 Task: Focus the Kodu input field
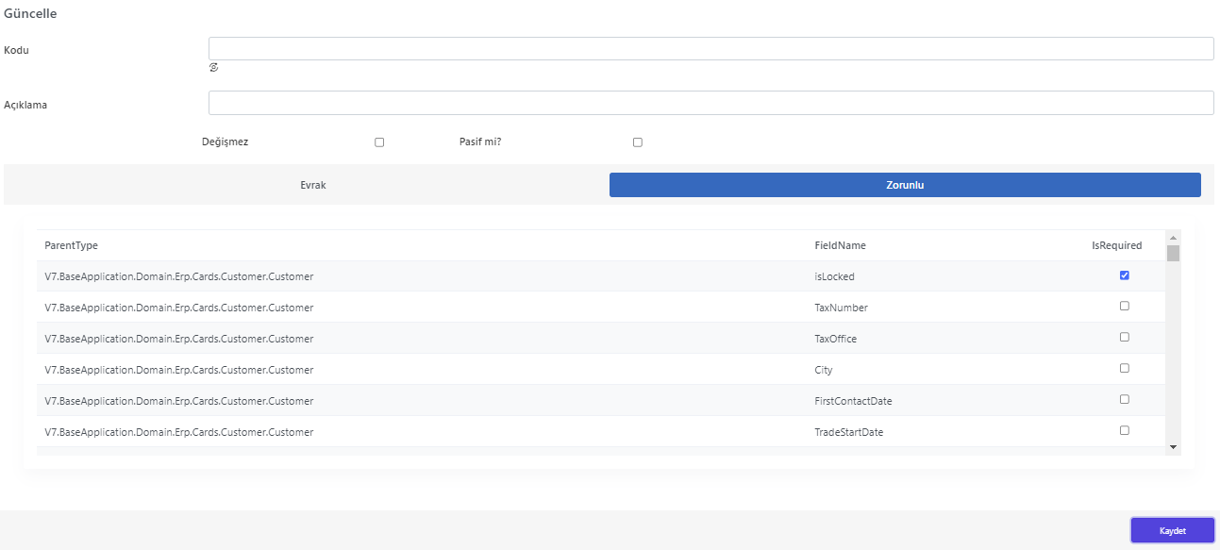[x=710, y=48]
